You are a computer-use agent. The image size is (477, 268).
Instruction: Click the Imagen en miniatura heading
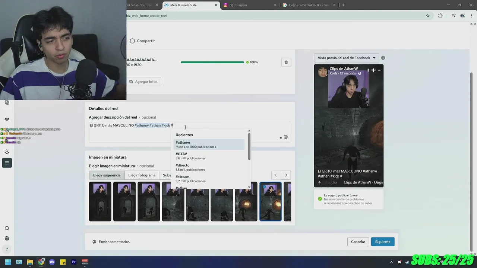point(108,157)
